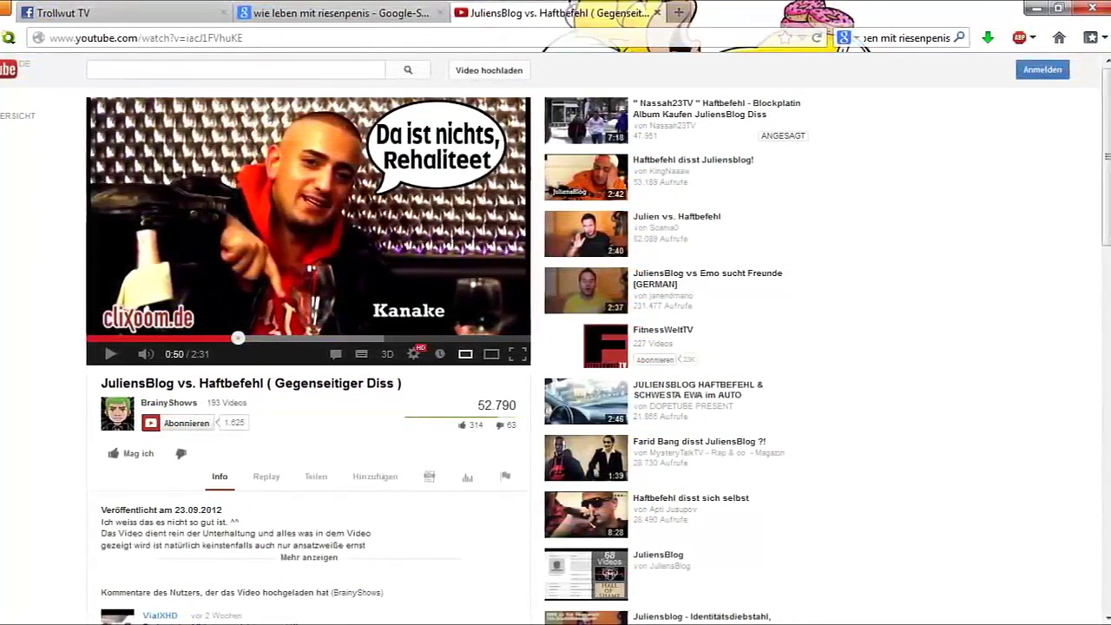Open the video statistics chart icon
The height and width of the screenshot is (625, 1111).
[x=467, y=477]
